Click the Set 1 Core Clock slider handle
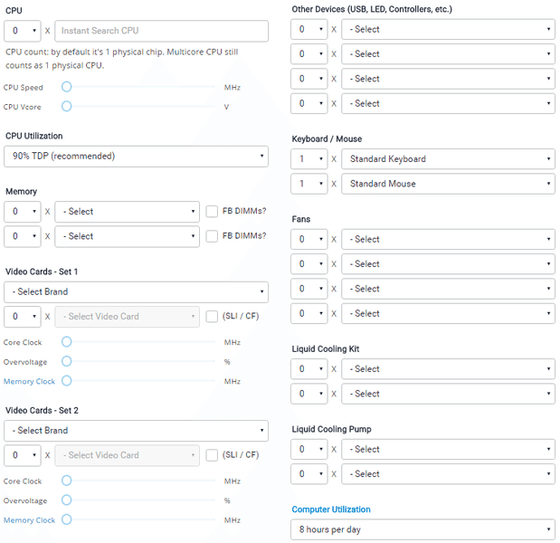 [66, 342]
